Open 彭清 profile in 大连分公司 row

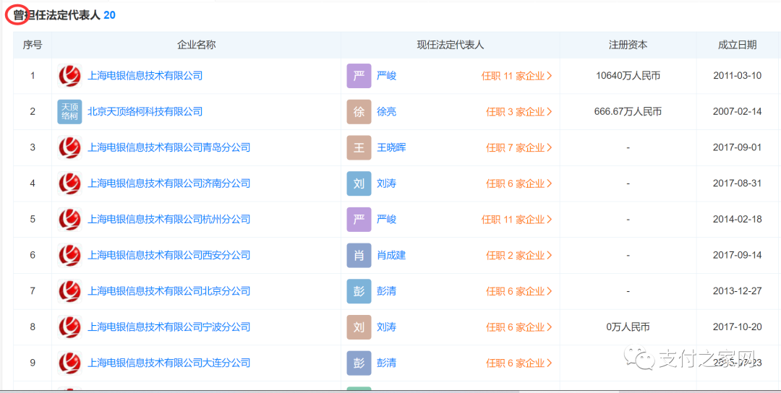pos(386,363)
